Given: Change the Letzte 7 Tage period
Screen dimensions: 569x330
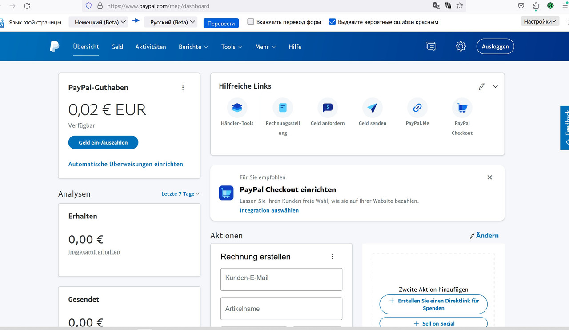Looking at the screenshot, I should coord(180,194).
